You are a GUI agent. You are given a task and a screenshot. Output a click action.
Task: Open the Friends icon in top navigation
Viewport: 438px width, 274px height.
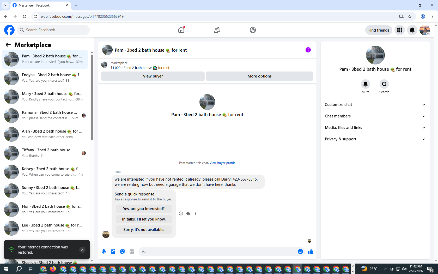[217, 30]
